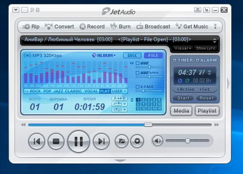The width and height of the screenshot is (243, 174).
Task: Click the round record button
Action: click(137, 141)
